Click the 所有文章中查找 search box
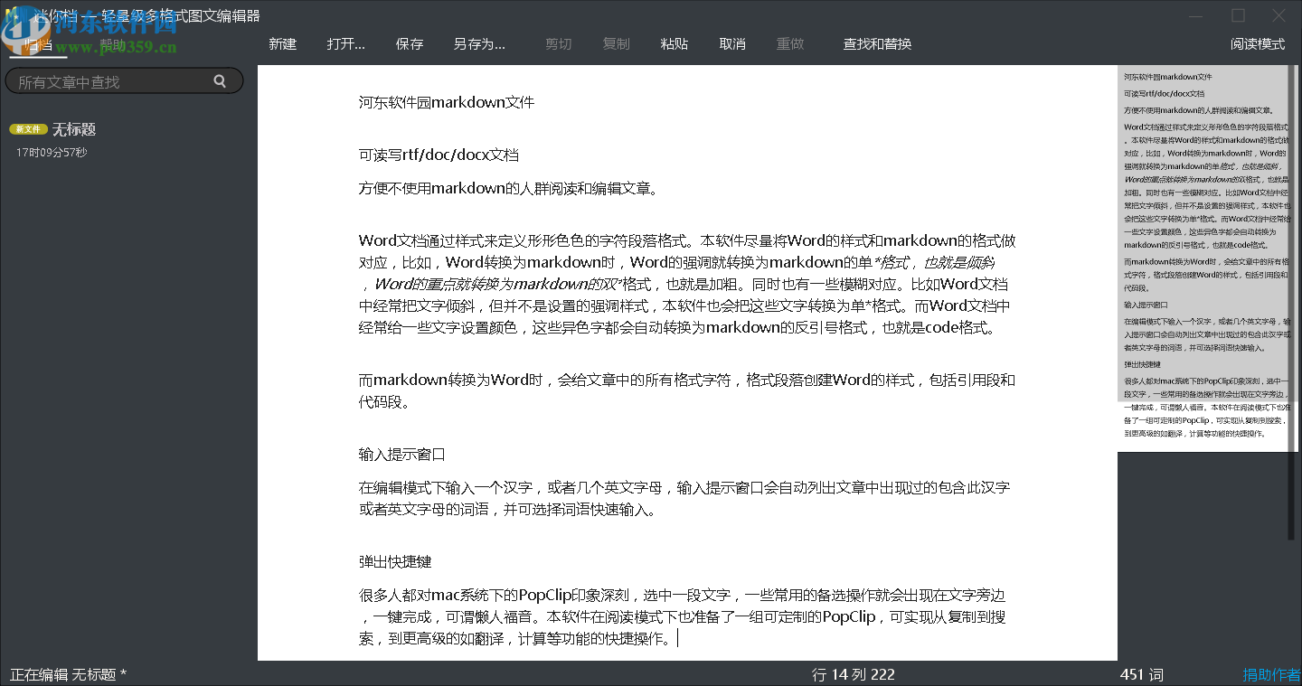 pyautogui.click(x=108, y=80)
